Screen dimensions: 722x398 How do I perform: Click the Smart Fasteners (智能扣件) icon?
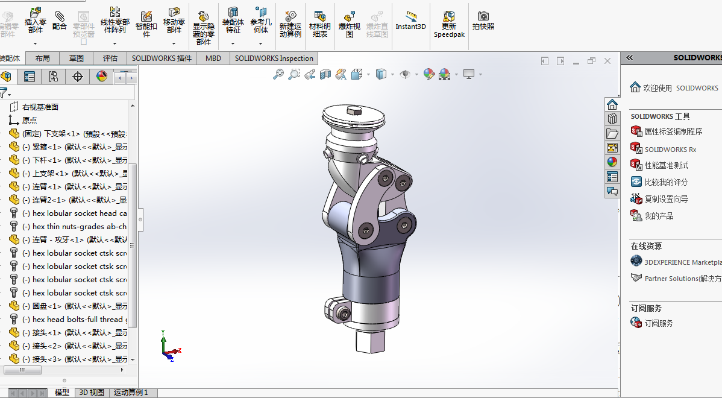(x=146, y=24)
